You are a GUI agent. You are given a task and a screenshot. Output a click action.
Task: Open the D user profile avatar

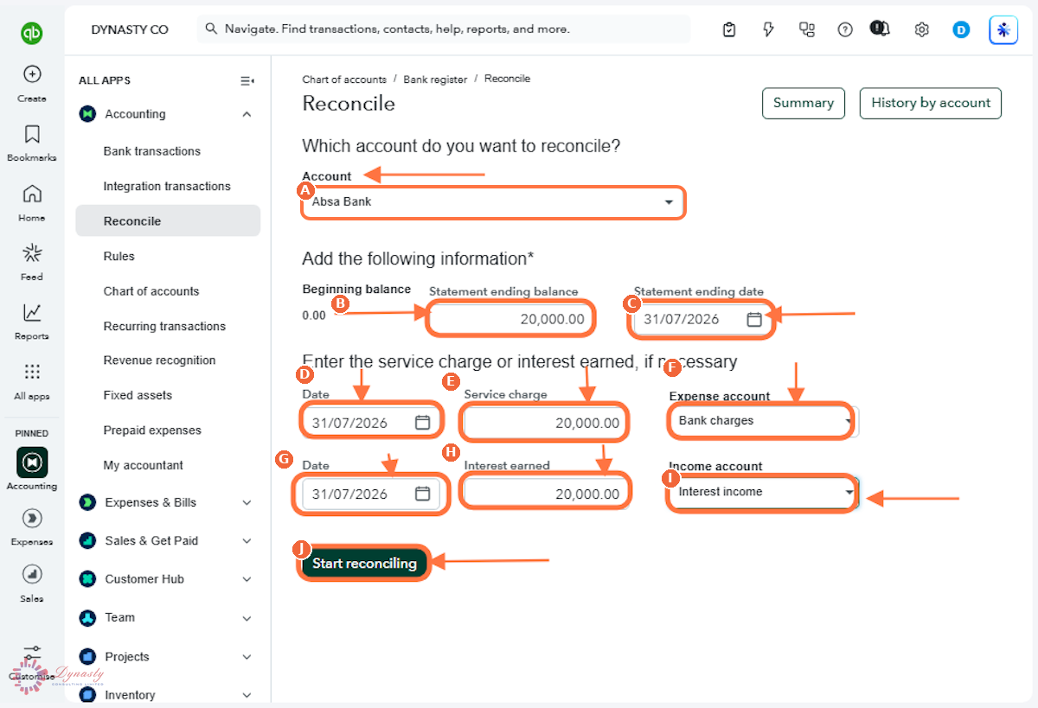coord(961,29)
